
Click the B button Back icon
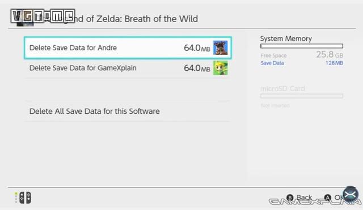click(x=290, y=198)
